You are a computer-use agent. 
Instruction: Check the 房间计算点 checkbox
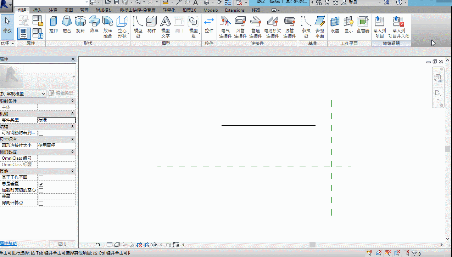click(x=41, y=203)
